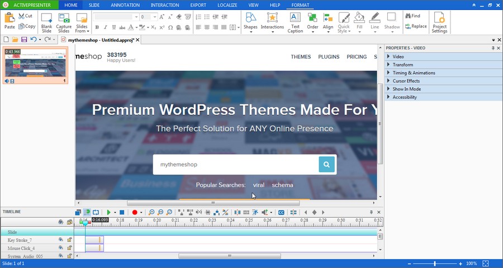
Task: Open the VIEW ribbon tab
Action: [x=253, y=5]
